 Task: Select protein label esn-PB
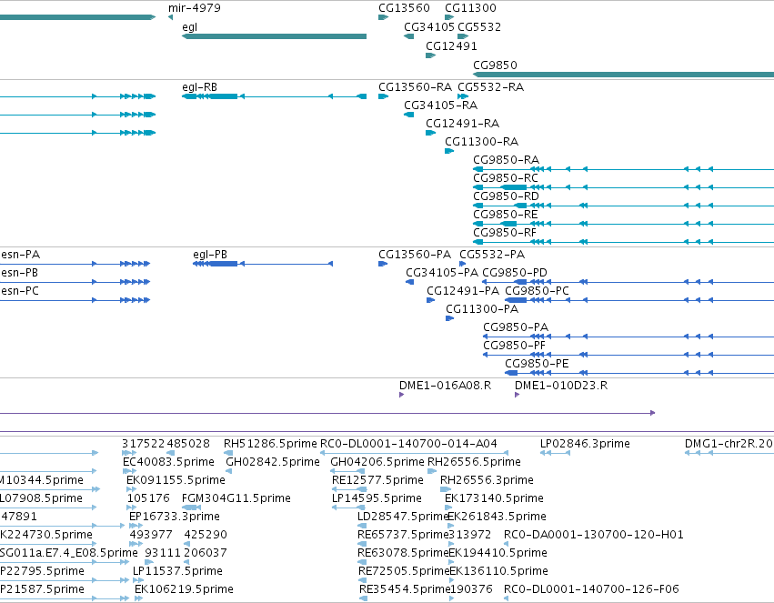pos(20,273)
